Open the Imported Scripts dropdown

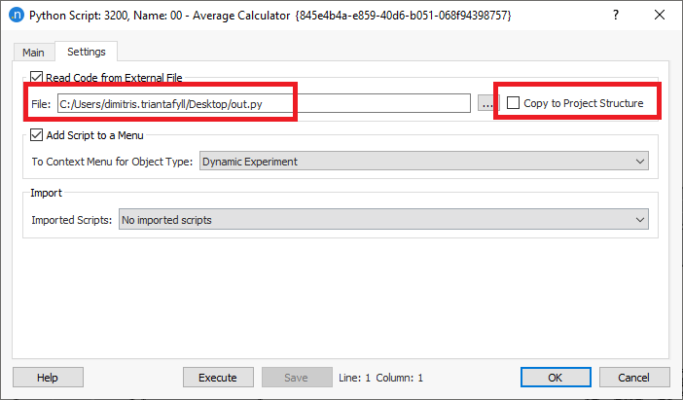383,220
